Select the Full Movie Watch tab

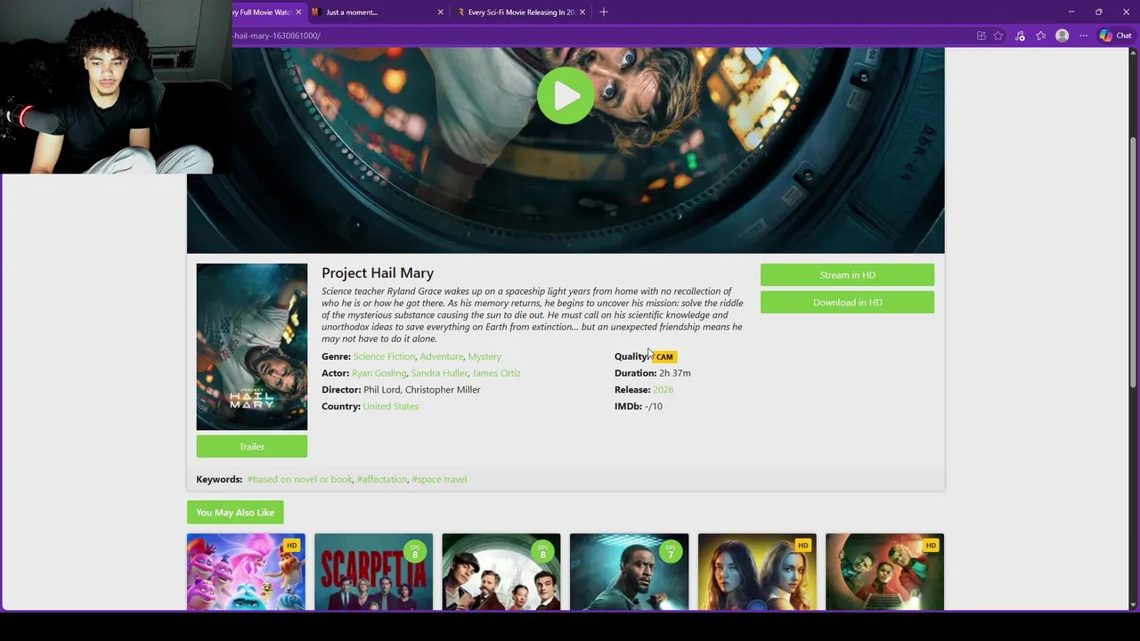pyautogui.click(x=261, y=12)
